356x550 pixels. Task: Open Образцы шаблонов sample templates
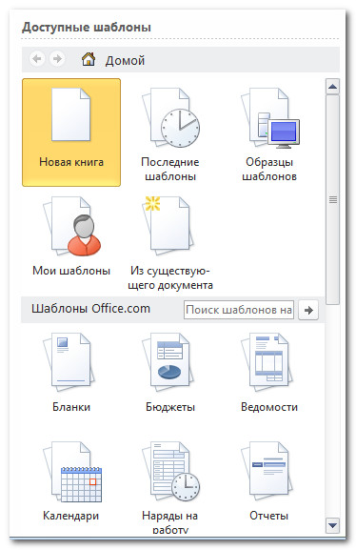269,133
